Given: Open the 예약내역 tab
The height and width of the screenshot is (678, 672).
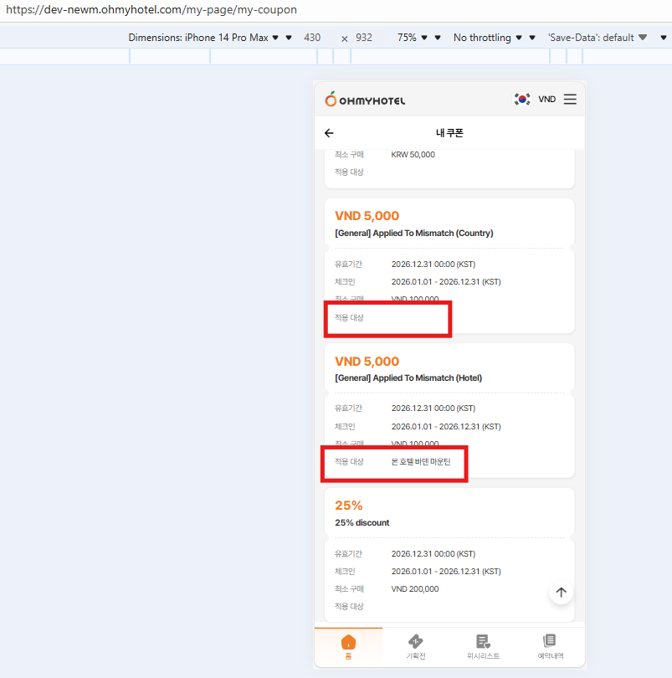Looking at the screenshot, I should pyautogui.click(x=551, y=646).
